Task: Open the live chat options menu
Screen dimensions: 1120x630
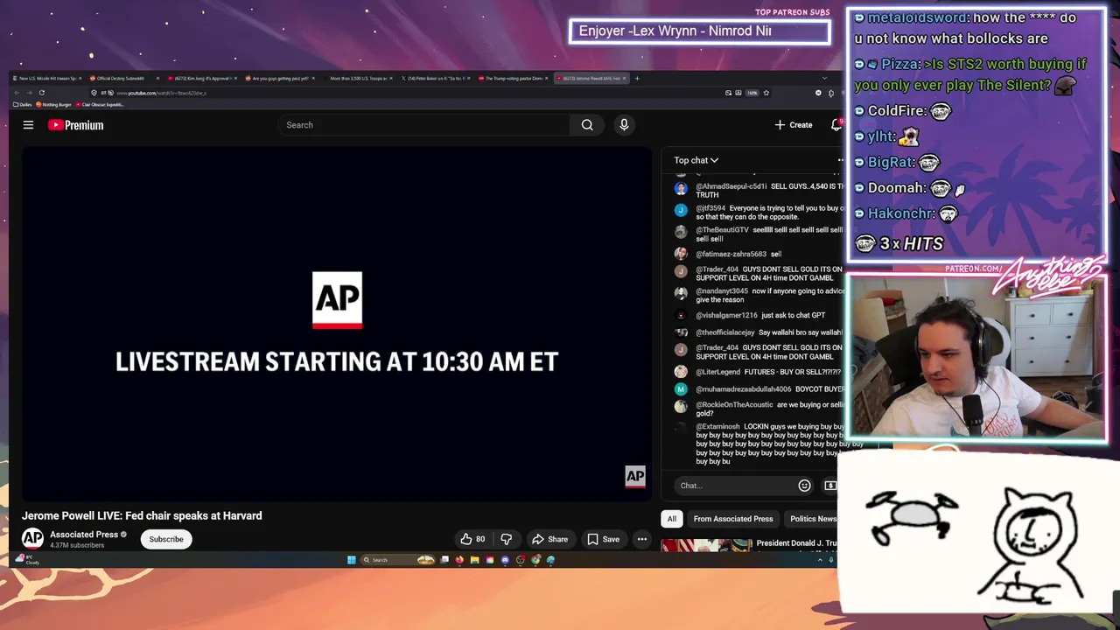Action: click(841, 160)
